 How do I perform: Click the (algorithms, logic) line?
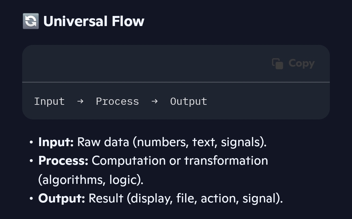[91, 180]
